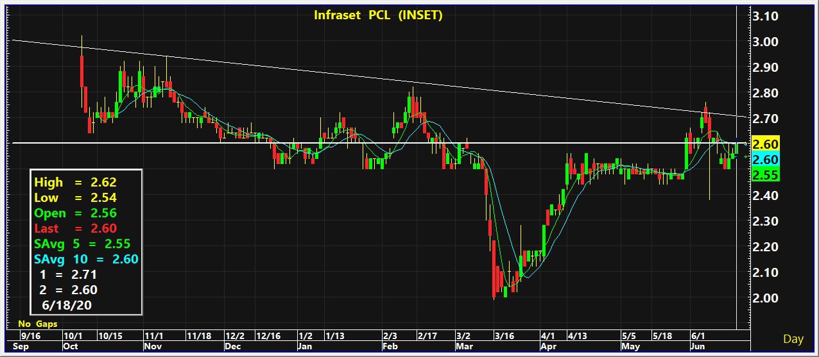Click the 2.20 price axis label
819x357 pixels.
(765, 247)
